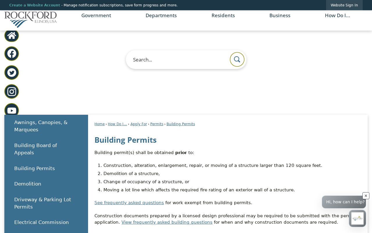Screen dimensions: 372x233
Task: Click the Home icon in the social sidebar
Action: [12, 36]
